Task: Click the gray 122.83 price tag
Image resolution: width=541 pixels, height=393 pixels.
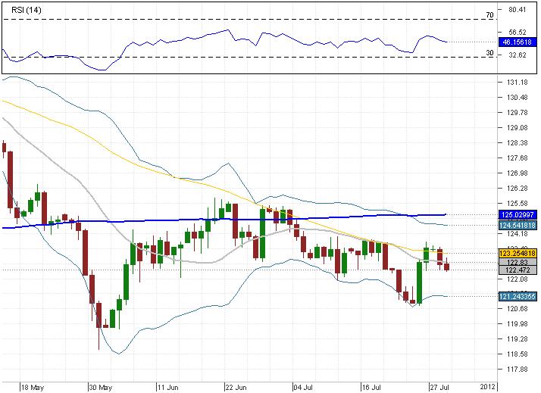Action: (514, 262)
